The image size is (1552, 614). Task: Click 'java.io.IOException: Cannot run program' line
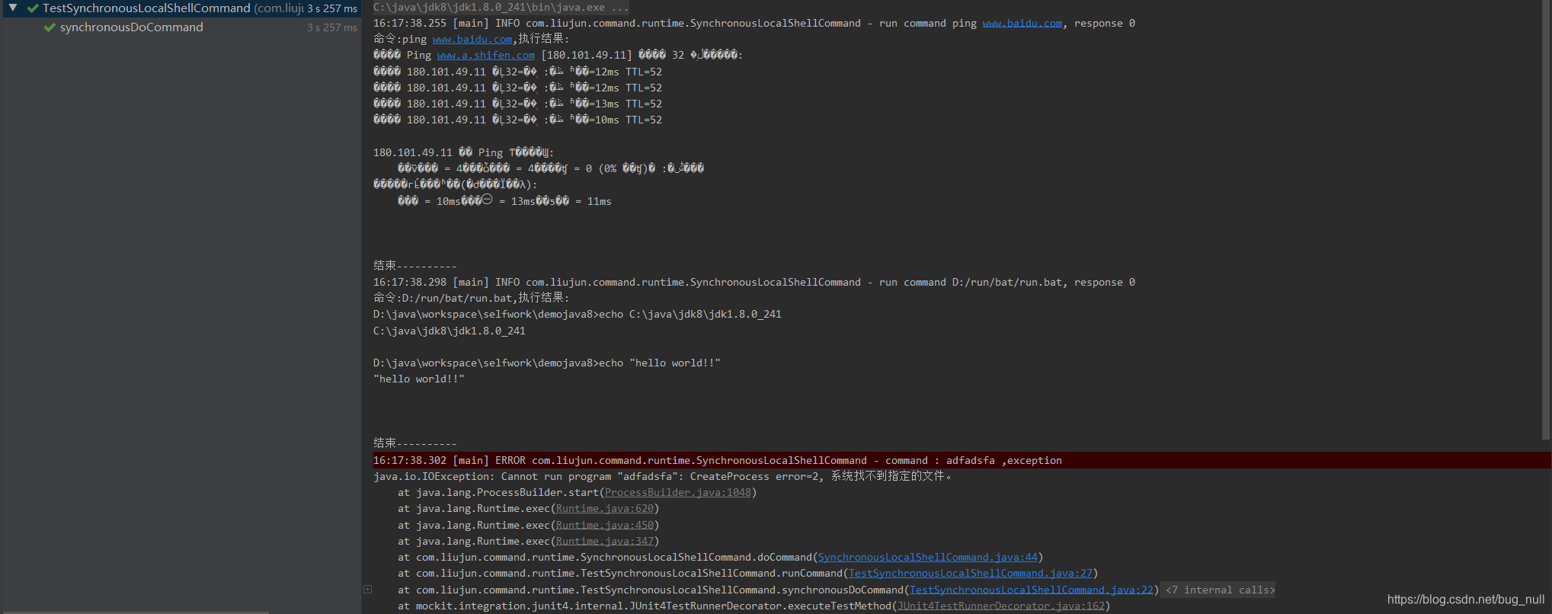tap(662, 476)
